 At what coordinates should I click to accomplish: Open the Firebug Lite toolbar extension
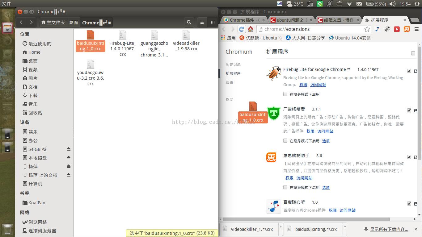point(387,29)
